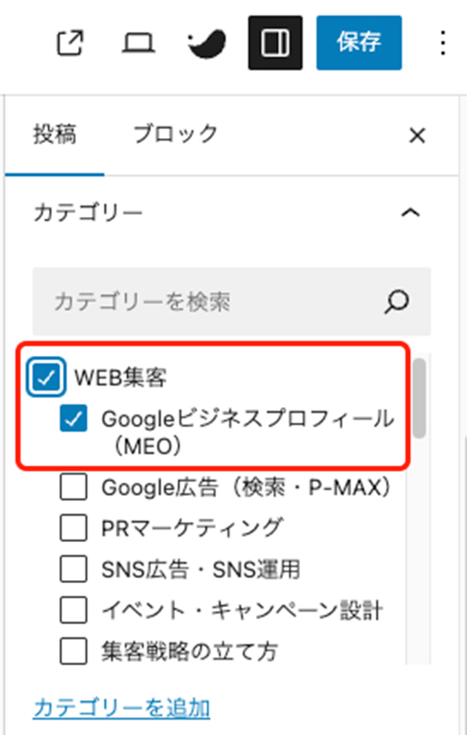Image resolution: width=467 pixels, height=735 pixels.
Task: Open the three-dot options menu
Action: coord(442,43)
